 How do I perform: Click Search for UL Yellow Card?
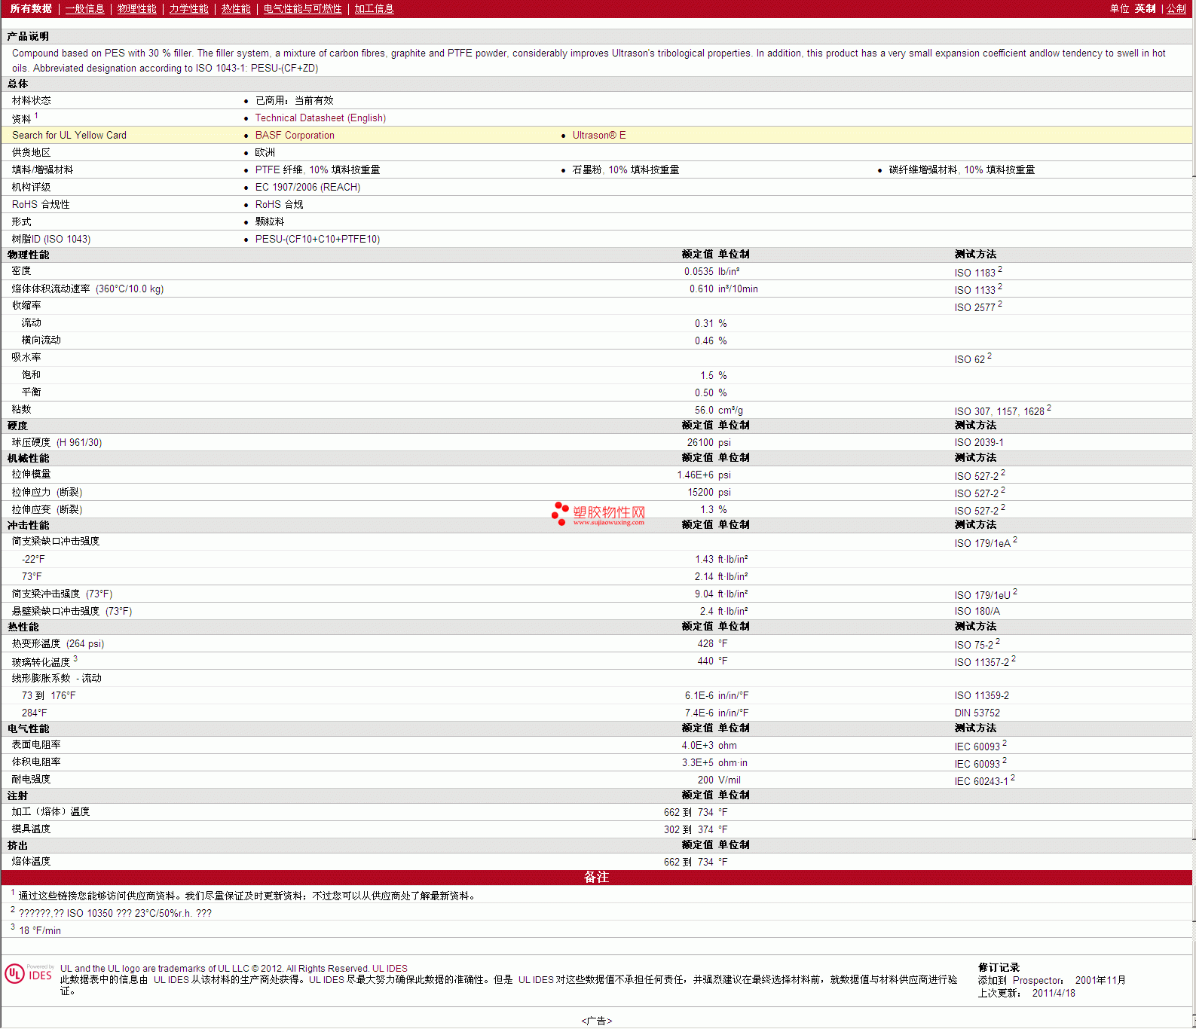[x=69, y=136]
